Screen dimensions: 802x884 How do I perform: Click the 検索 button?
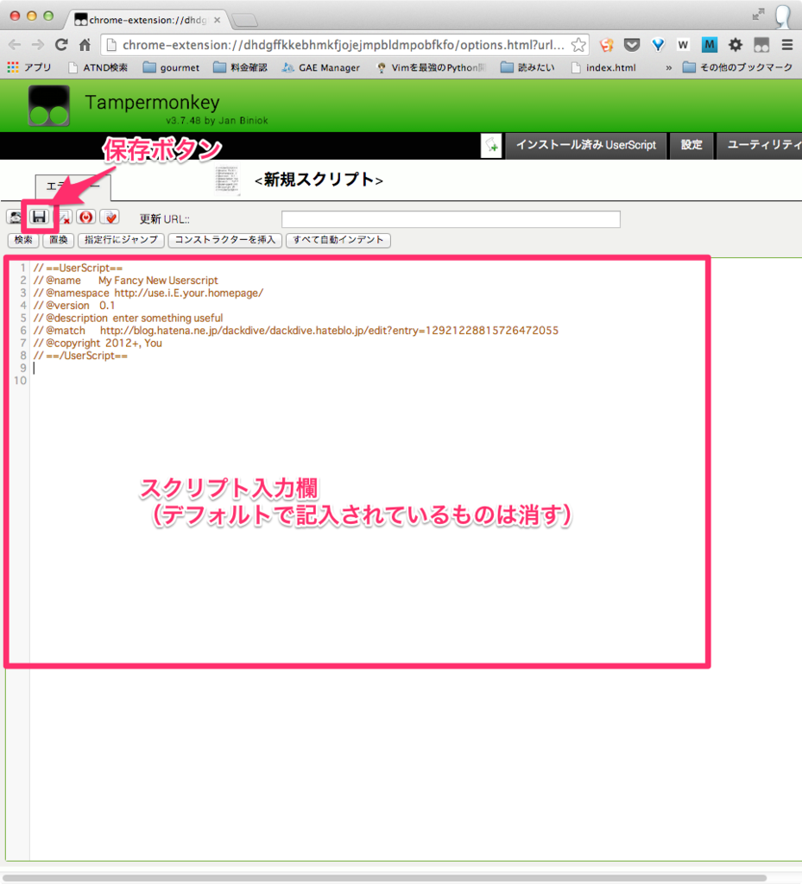coord(23,240)
